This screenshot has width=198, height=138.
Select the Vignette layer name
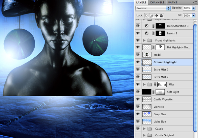pos(159,107)
